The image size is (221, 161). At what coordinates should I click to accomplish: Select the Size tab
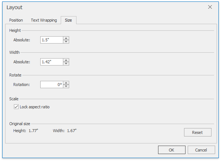(x=68, y=20)
